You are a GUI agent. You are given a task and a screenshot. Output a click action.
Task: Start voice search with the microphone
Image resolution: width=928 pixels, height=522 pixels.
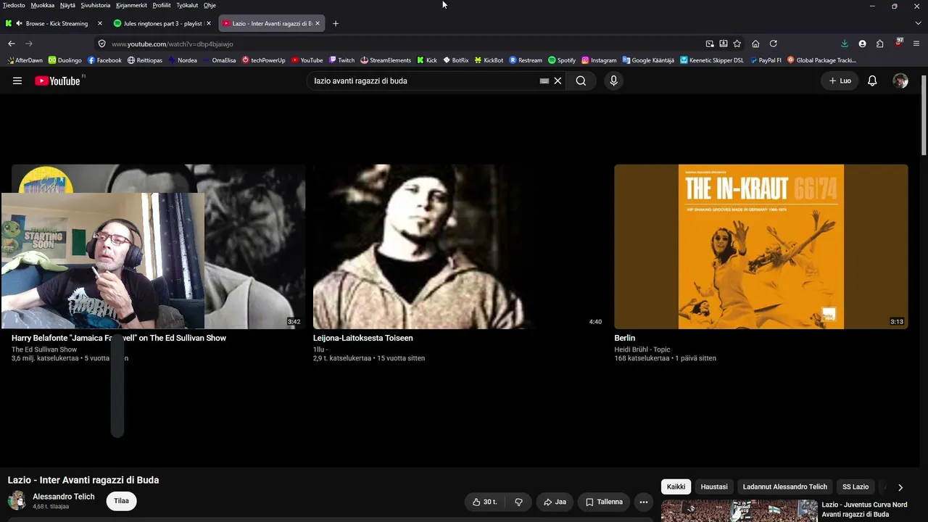point(613,80)
